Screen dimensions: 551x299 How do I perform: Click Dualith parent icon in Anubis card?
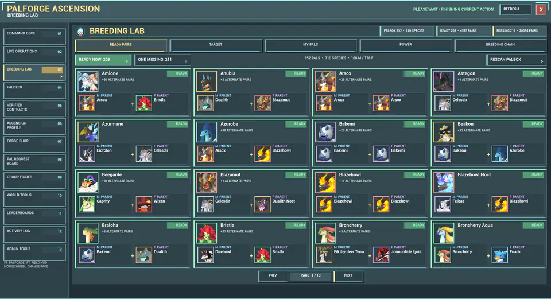(205, 103)
